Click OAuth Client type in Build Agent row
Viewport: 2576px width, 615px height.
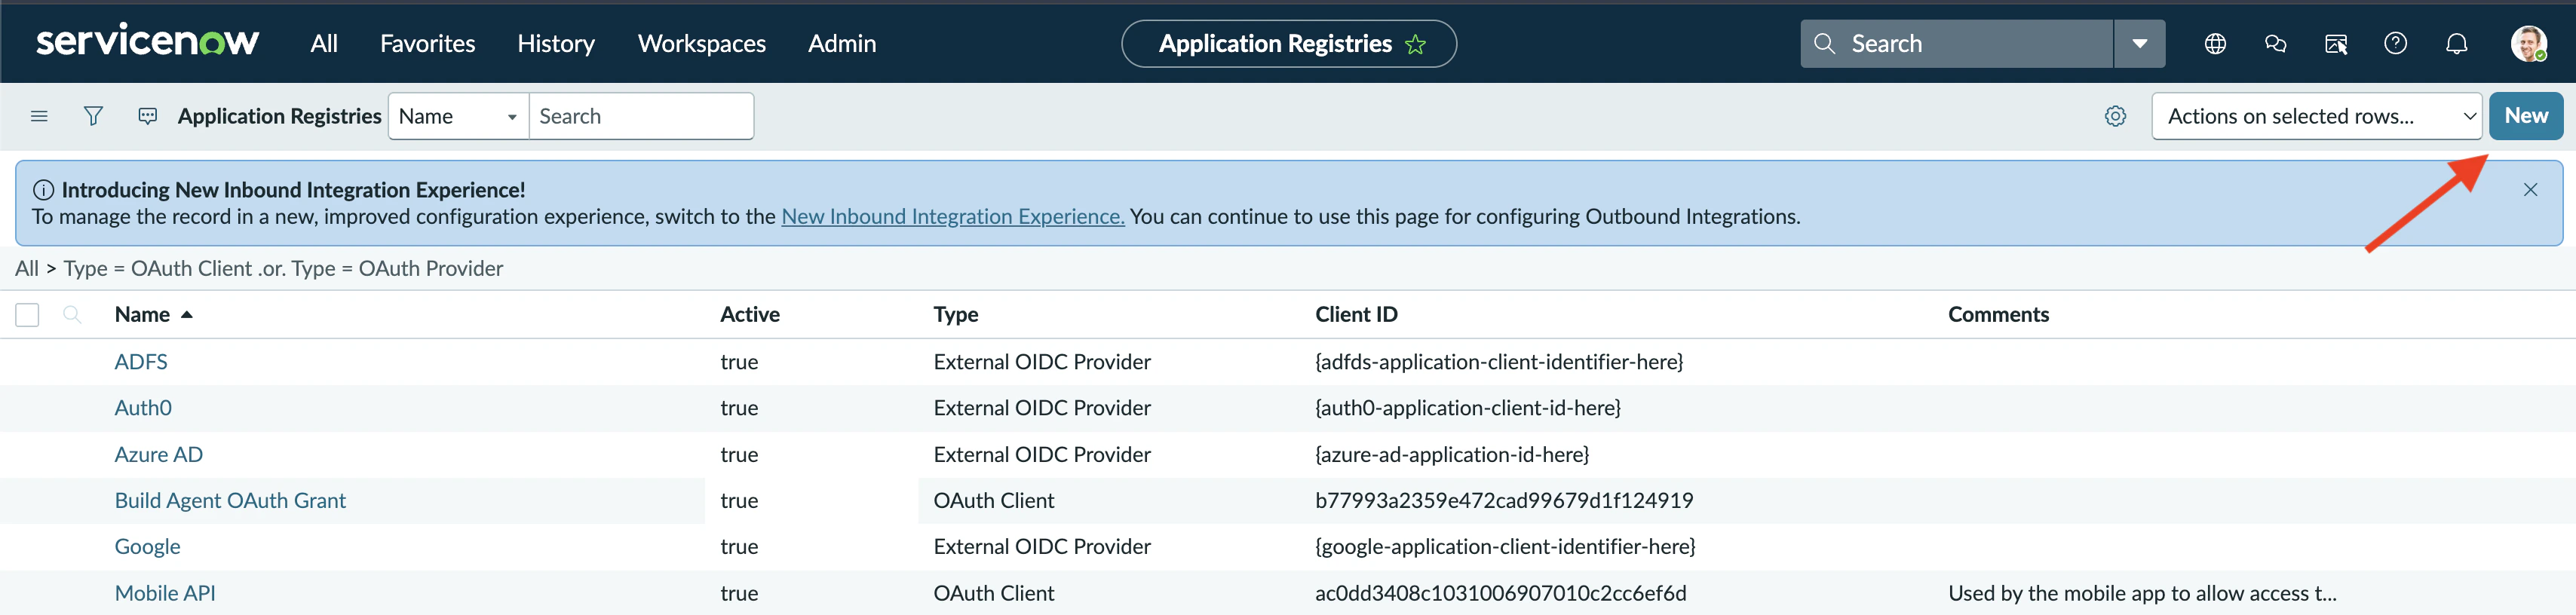point(993,500)
